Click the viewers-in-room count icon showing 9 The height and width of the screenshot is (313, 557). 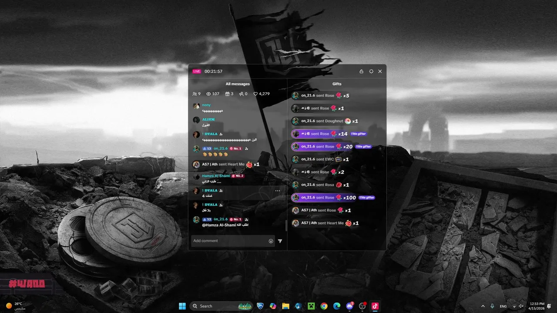tap(195, 94)
